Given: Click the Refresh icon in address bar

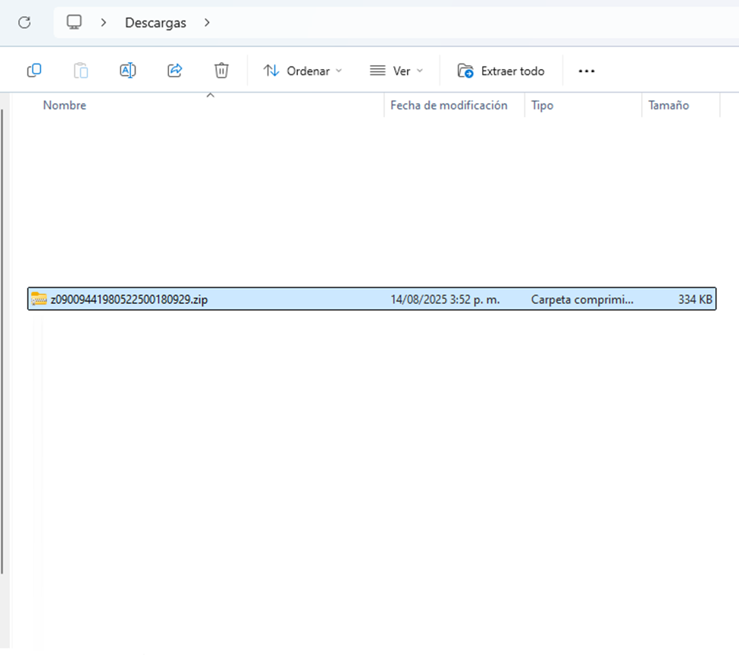Looking at the screenshot, I should click(24, 23).
